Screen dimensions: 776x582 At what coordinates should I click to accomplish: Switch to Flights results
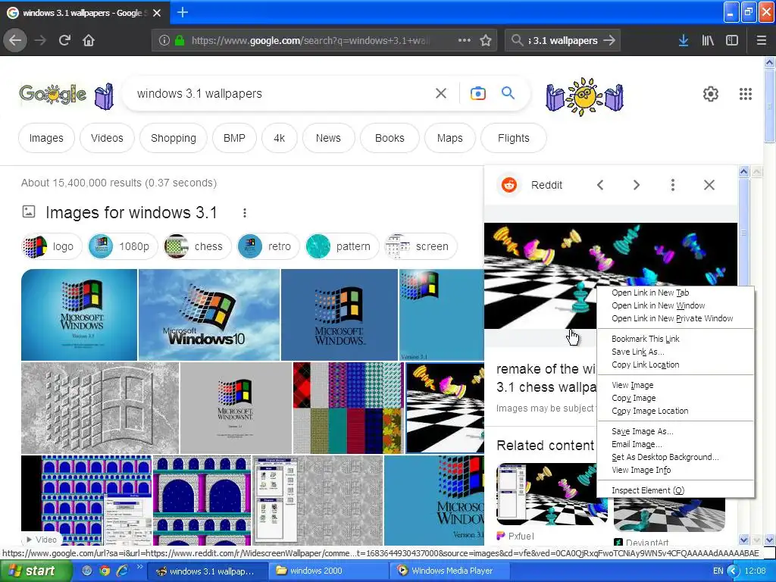pos(513,138)
